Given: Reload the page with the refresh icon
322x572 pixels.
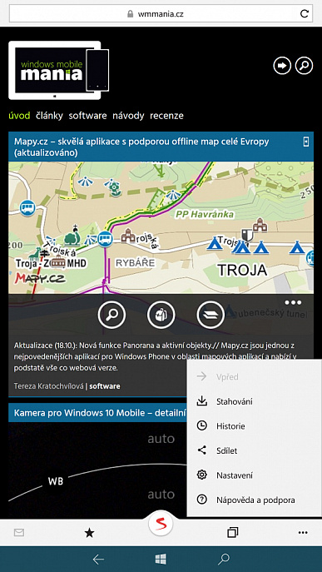Looking at the screenshot, I should pos(304,14).
